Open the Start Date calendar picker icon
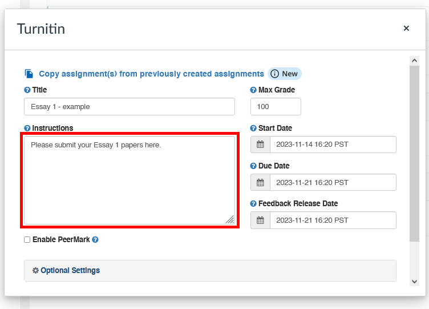 [x=261, y=145]
